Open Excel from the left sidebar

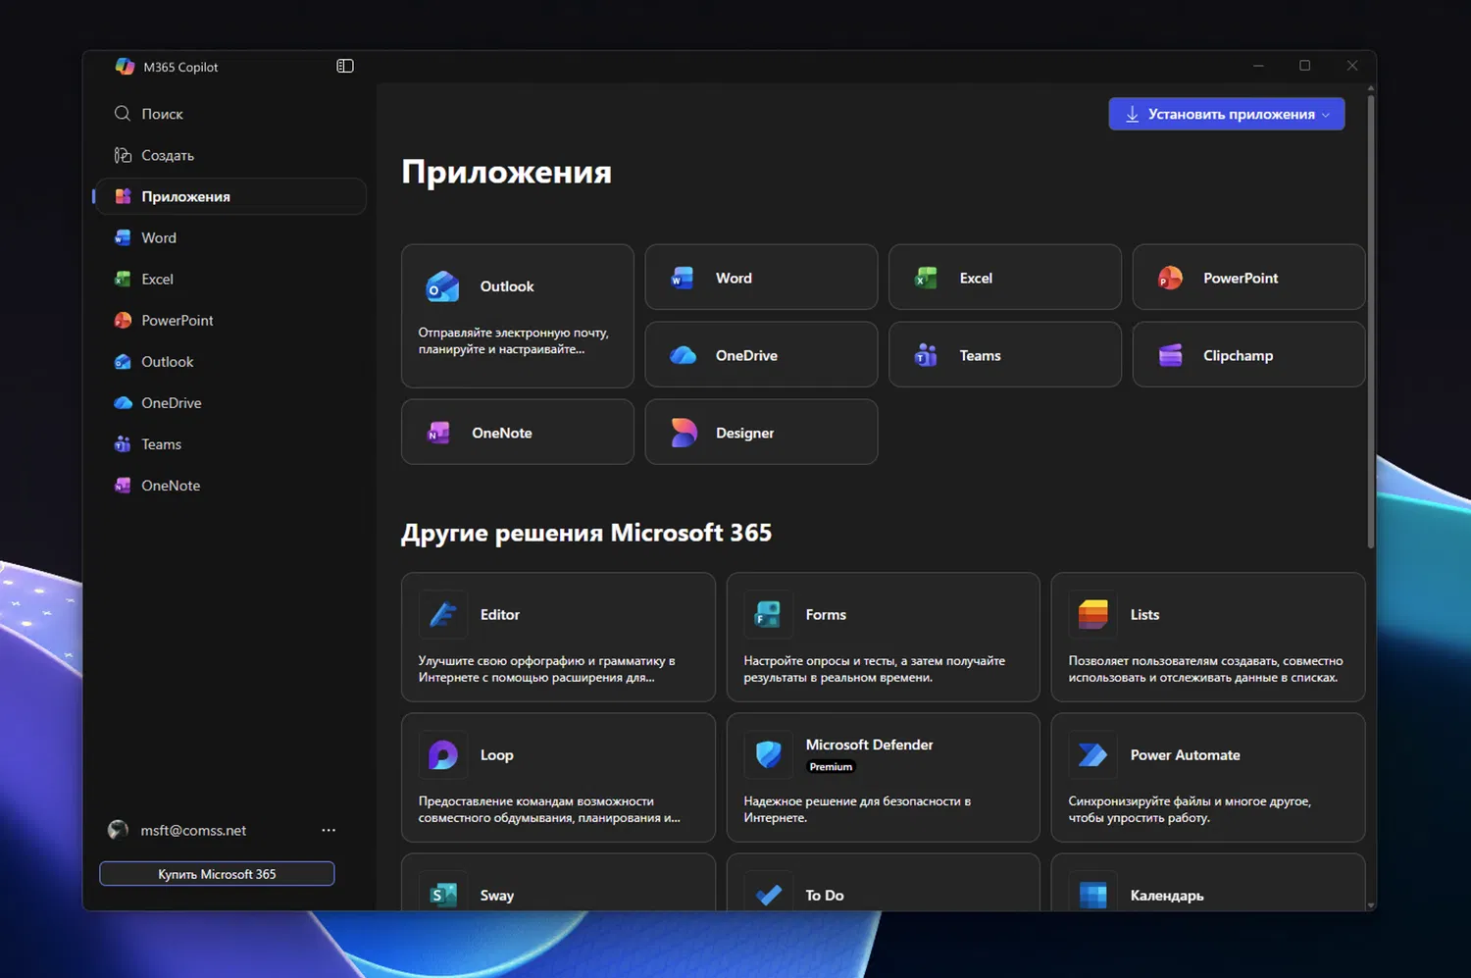[230, 279]
